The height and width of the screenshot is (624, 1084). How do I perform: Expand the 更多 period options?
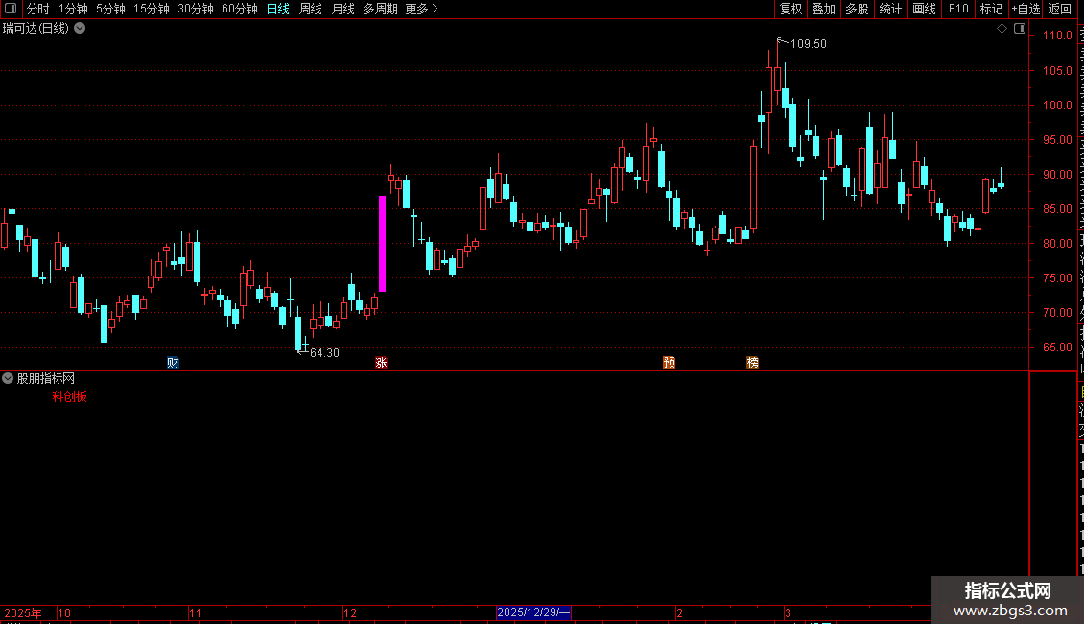tap(421, 9)
